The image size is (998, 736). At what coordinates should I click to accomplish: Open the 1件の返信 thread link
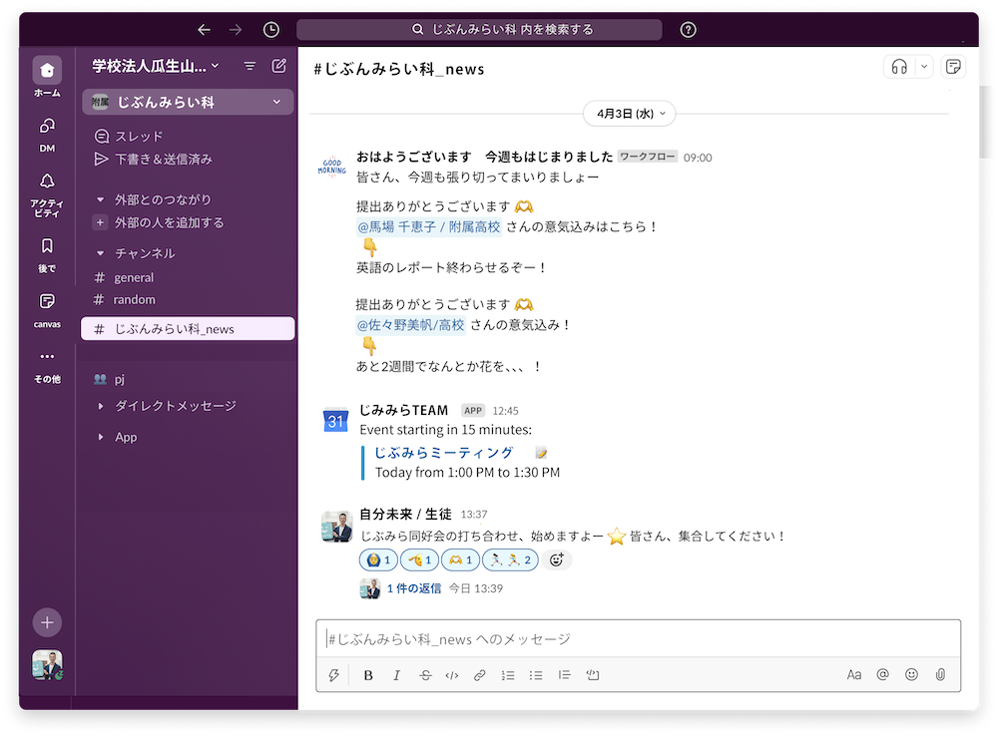coord(414,588)
